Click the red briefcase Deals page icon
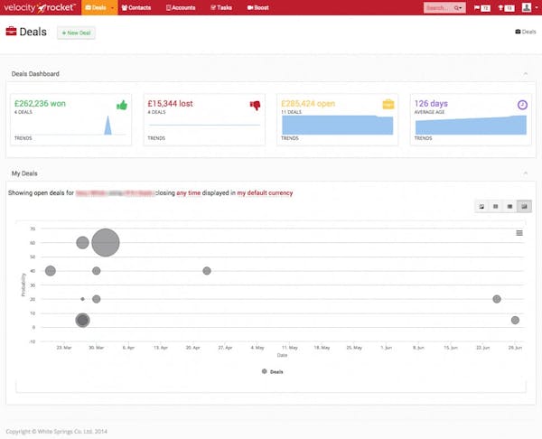Image resolution: width=542 pixels, height=439 pixels. coord(11,31)
